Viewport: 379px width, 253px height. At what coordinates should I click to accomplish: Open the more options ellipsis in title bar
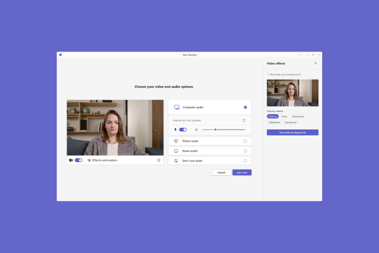pyautogui.click(x=300, y=55)
